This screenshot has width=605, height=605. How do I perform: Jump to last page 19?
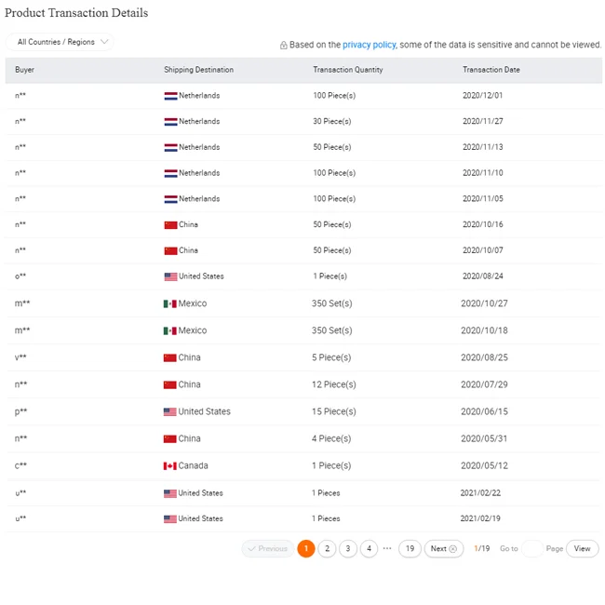click(x=410, y=548)
